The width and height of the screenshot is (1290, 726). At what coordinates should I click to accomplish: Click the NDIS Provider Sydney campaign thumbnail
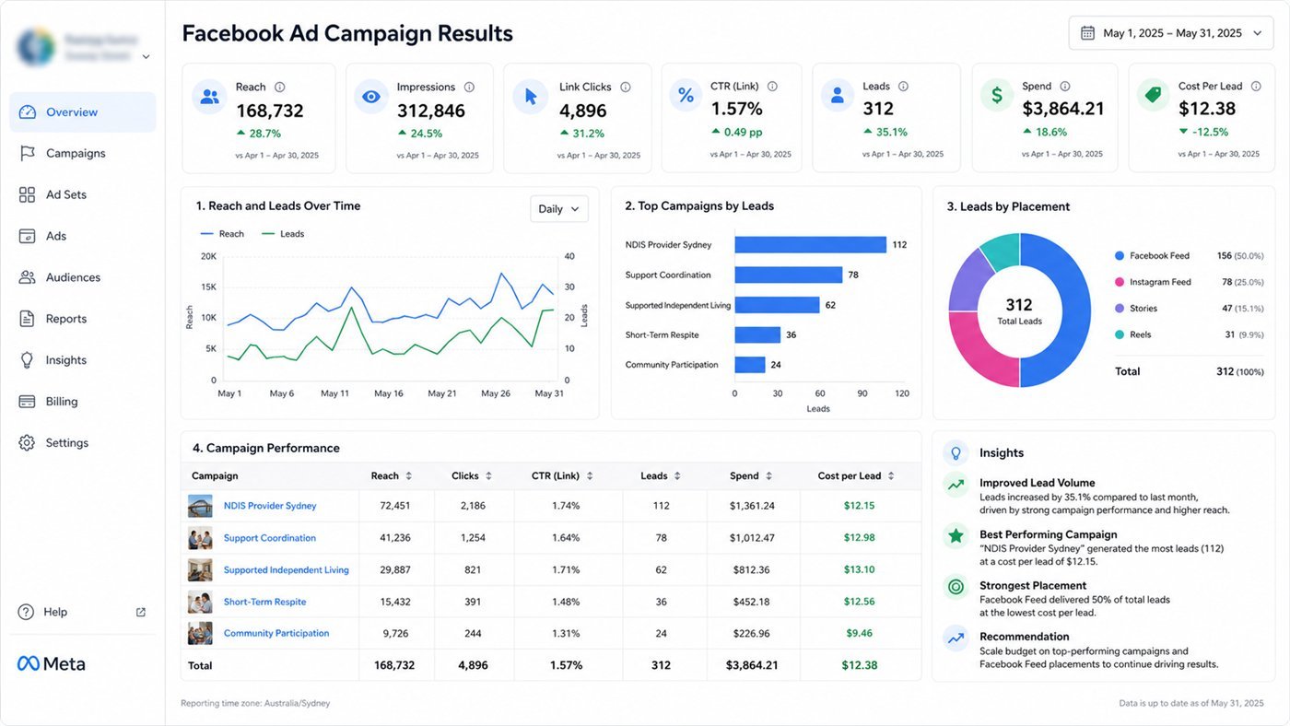pos(200,506)
